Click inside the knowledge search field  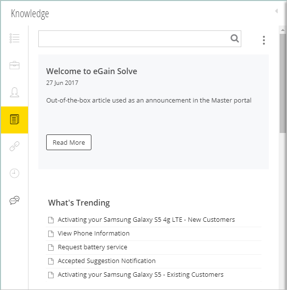coord(134,39)
